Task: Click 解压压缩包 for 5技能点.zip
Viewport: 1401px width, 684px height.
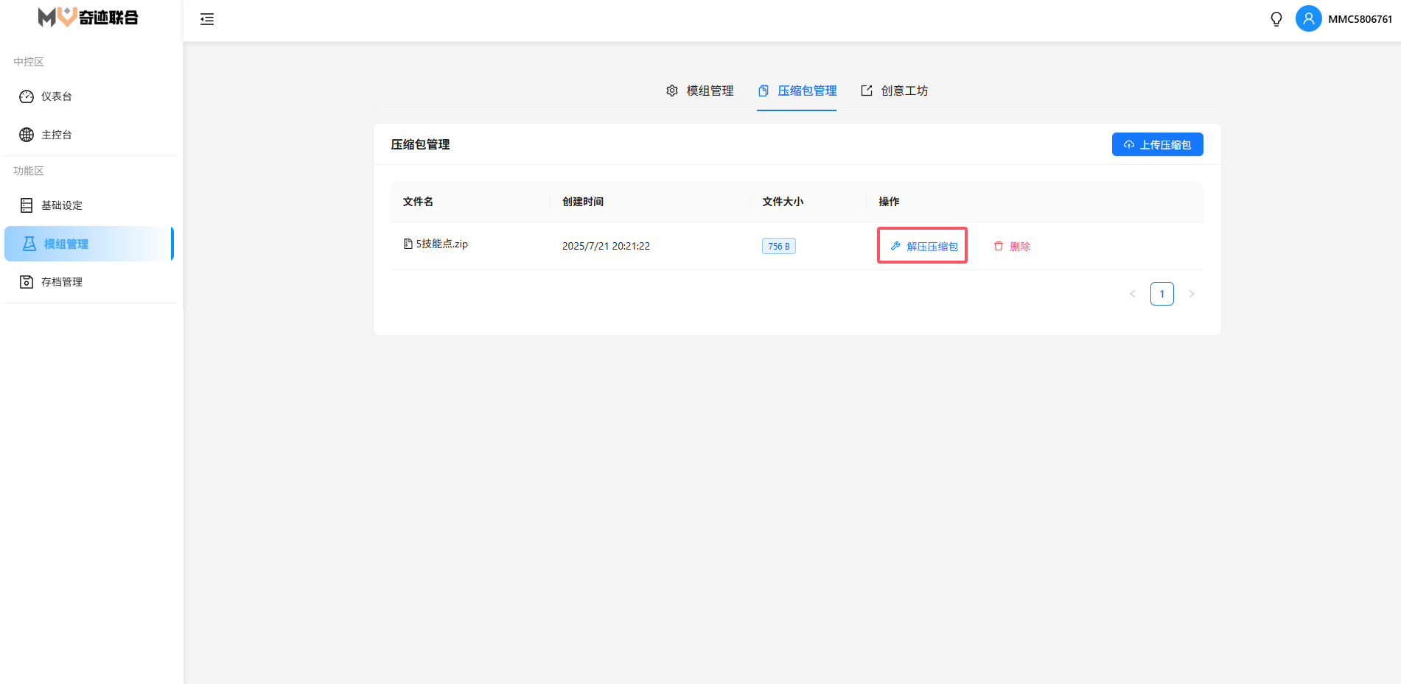Action: click(924, 247)
